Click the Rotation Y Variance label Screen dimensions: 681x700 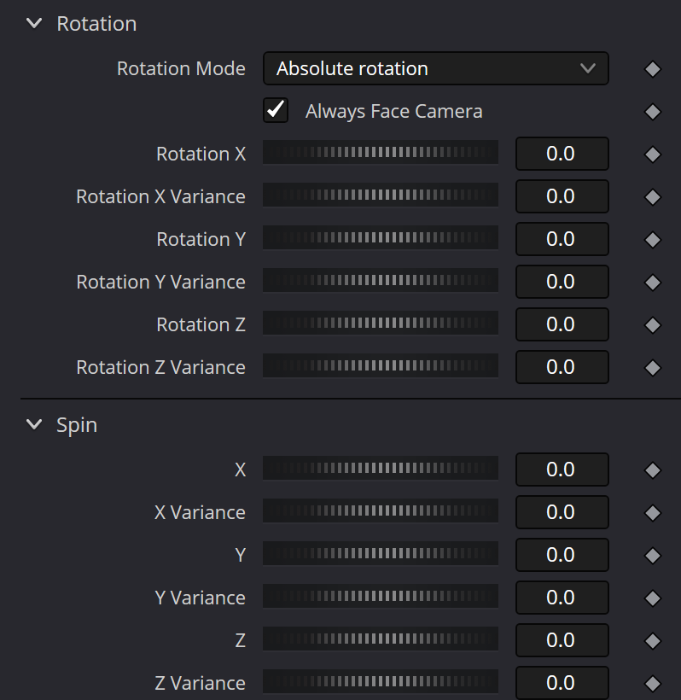click(160, 283)
